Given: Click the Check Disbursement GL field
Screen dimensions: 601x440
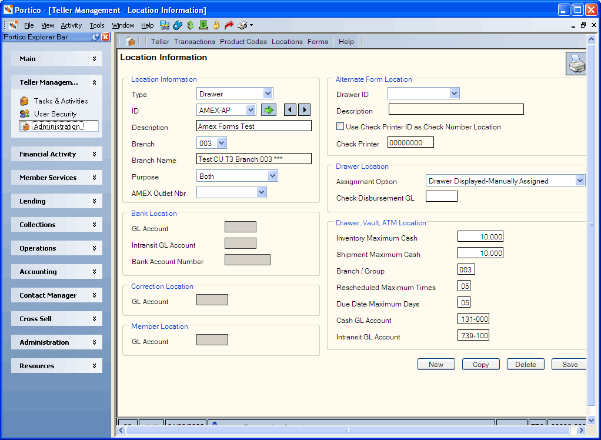Looking at the screenshot, I should (x=442, y=196).
